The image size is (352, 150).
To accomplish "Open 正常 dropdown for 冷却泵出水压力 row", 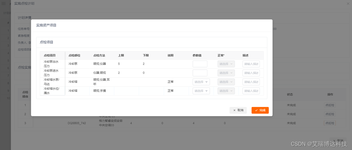I will coord(226,64).
